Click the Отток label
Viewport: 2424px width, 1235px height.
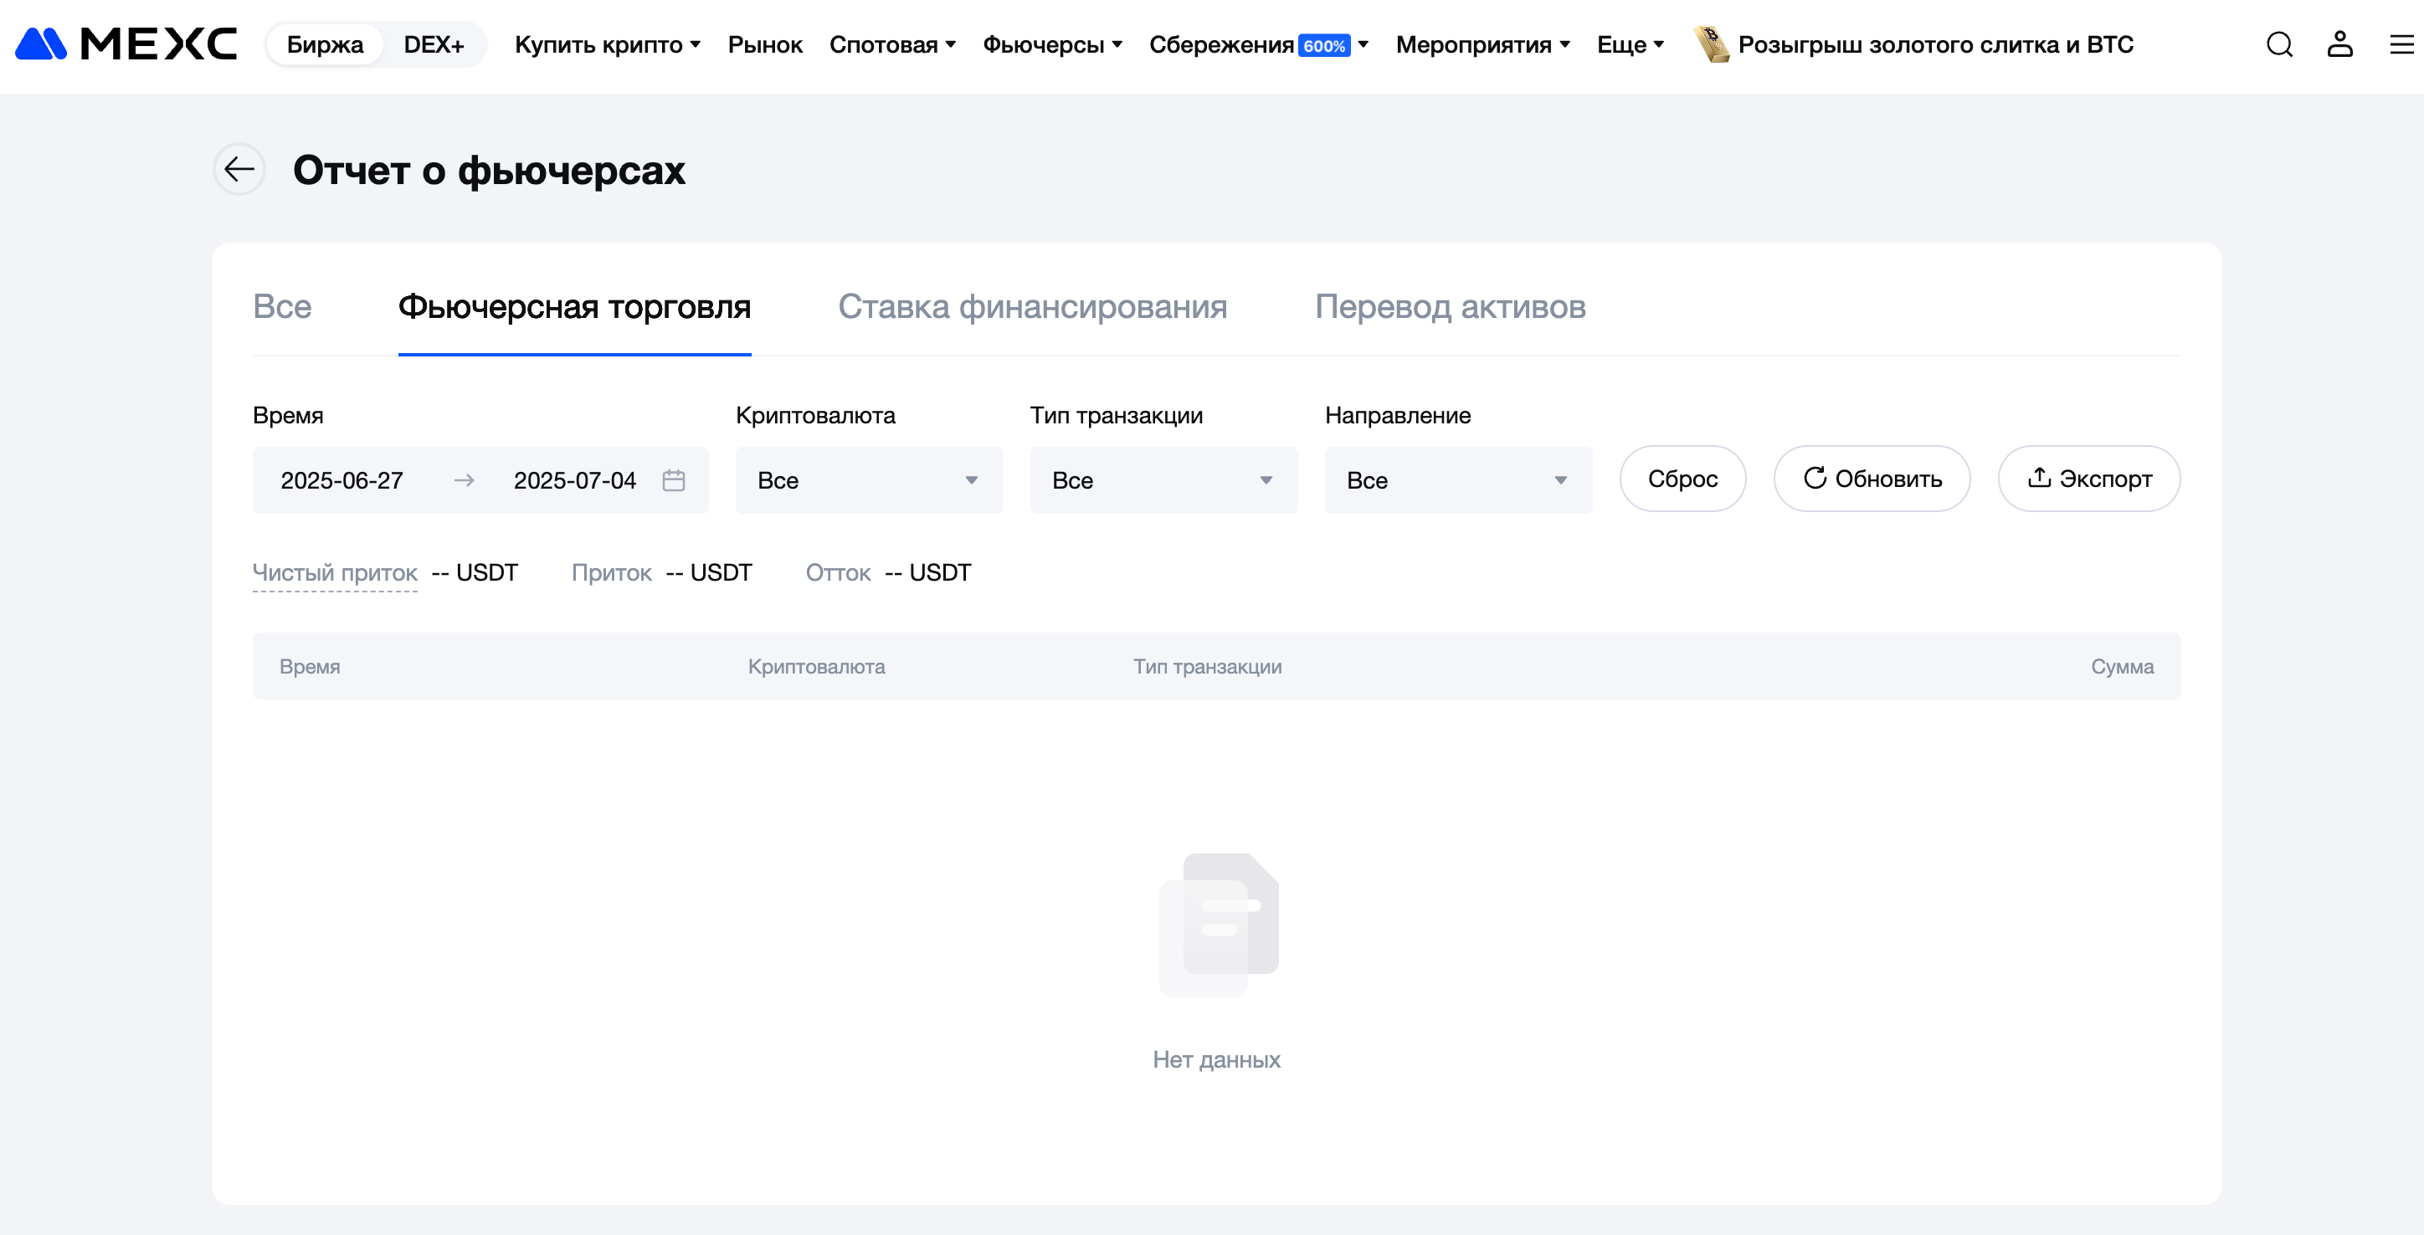click(838, 573)
